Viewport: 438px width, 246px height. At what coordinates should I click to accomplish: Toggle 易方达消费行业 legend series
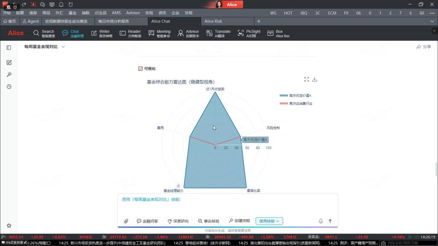point(296,103)
